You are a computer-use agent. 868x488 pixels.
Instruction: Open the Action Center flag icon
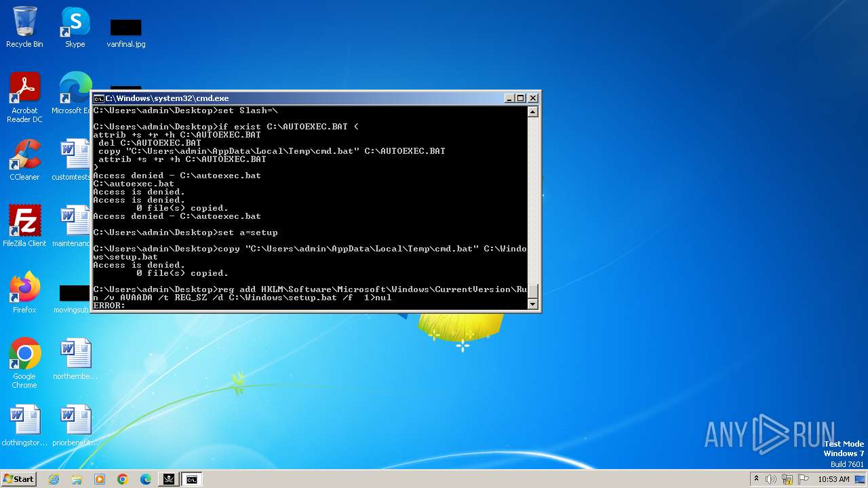click(x=804, y=479)
